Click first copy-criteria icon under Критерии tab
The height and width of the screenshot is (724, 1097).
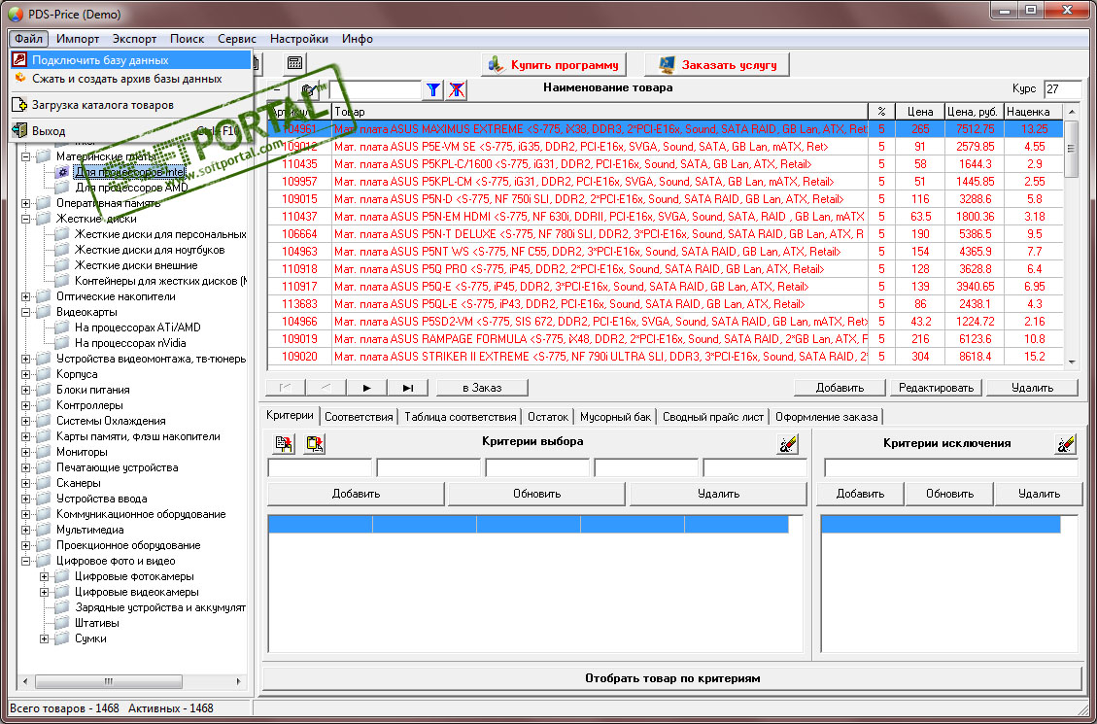click(x=285, y=443)
